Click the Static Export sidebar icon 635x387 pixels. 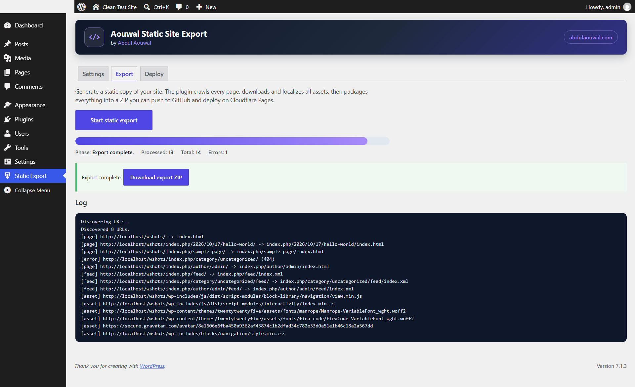coord(8,176)
